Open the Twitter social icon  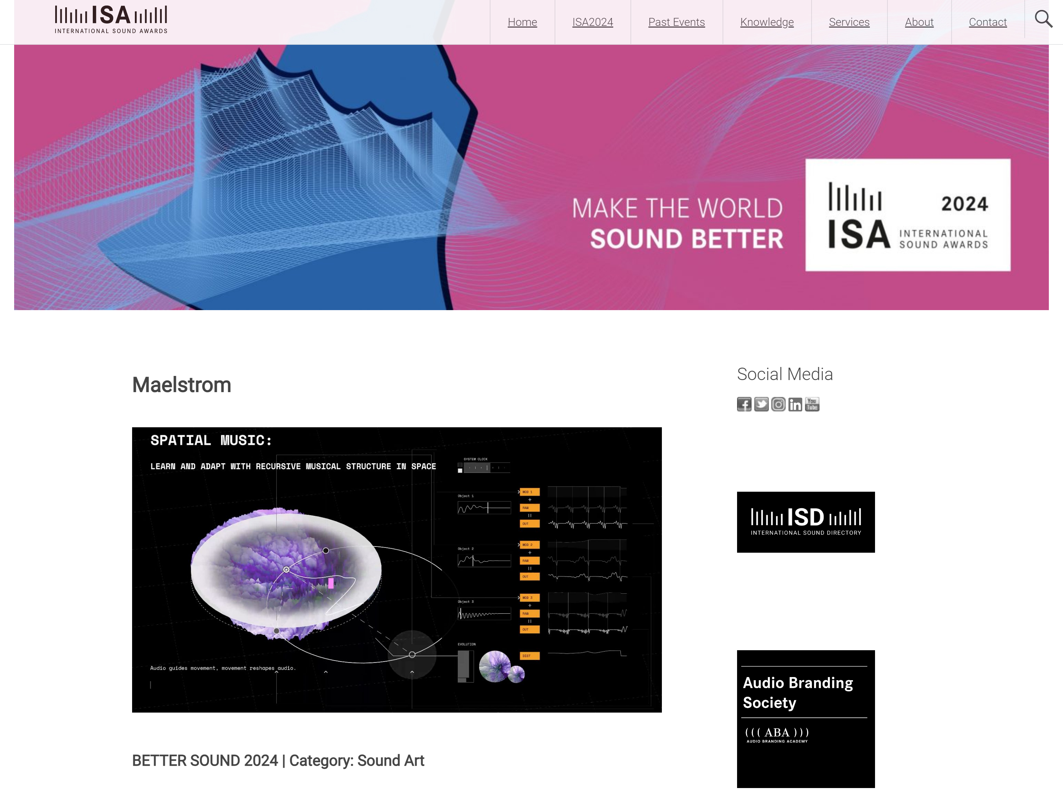pos(761,404)
